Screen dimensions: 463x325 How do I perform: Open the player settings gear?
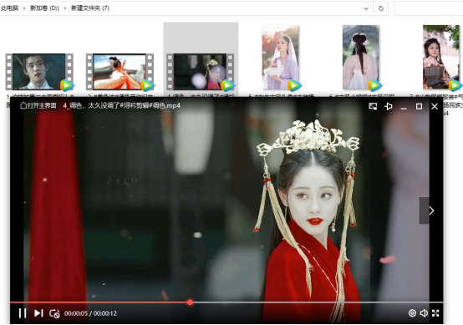click(412, 313)
